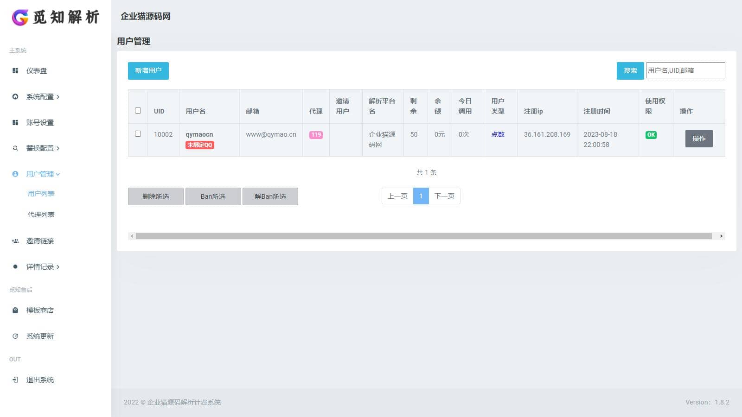Expand the 替换配置 submenu

coord(43,148)
